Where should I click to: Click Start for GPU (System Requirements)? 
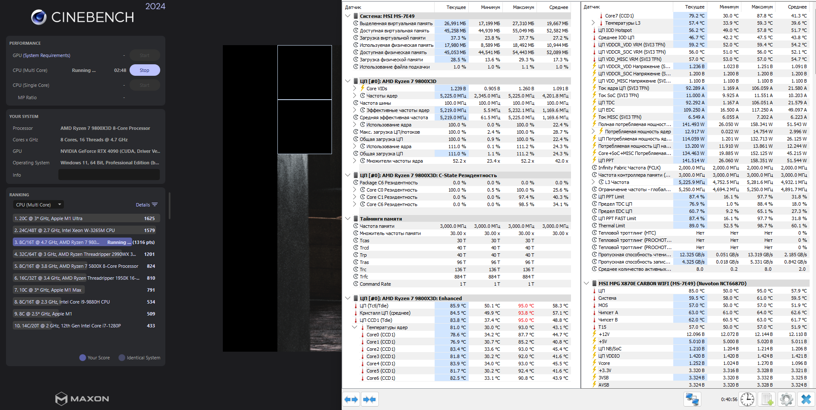point(144,55)
